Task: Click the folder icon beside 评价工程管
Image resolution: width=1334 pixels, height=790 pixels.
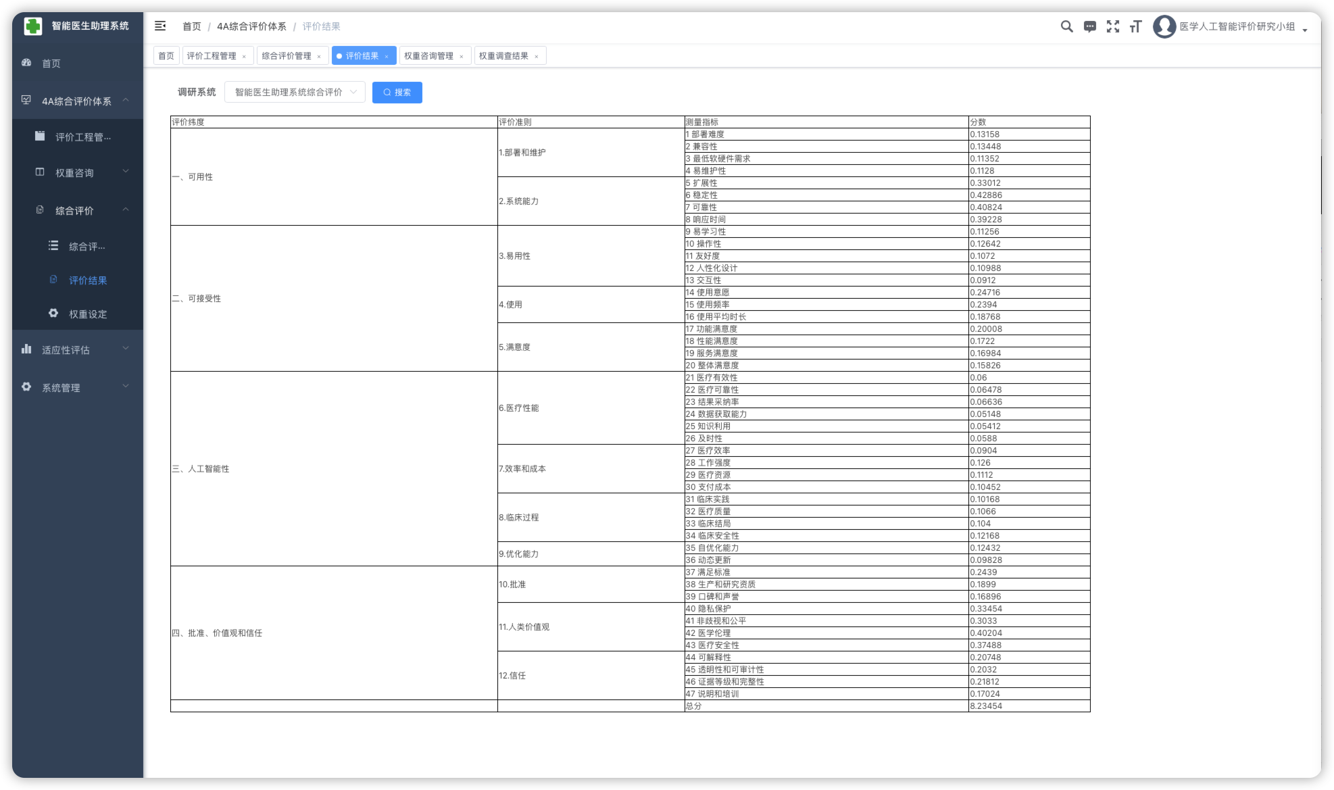Action: [40, 137]
